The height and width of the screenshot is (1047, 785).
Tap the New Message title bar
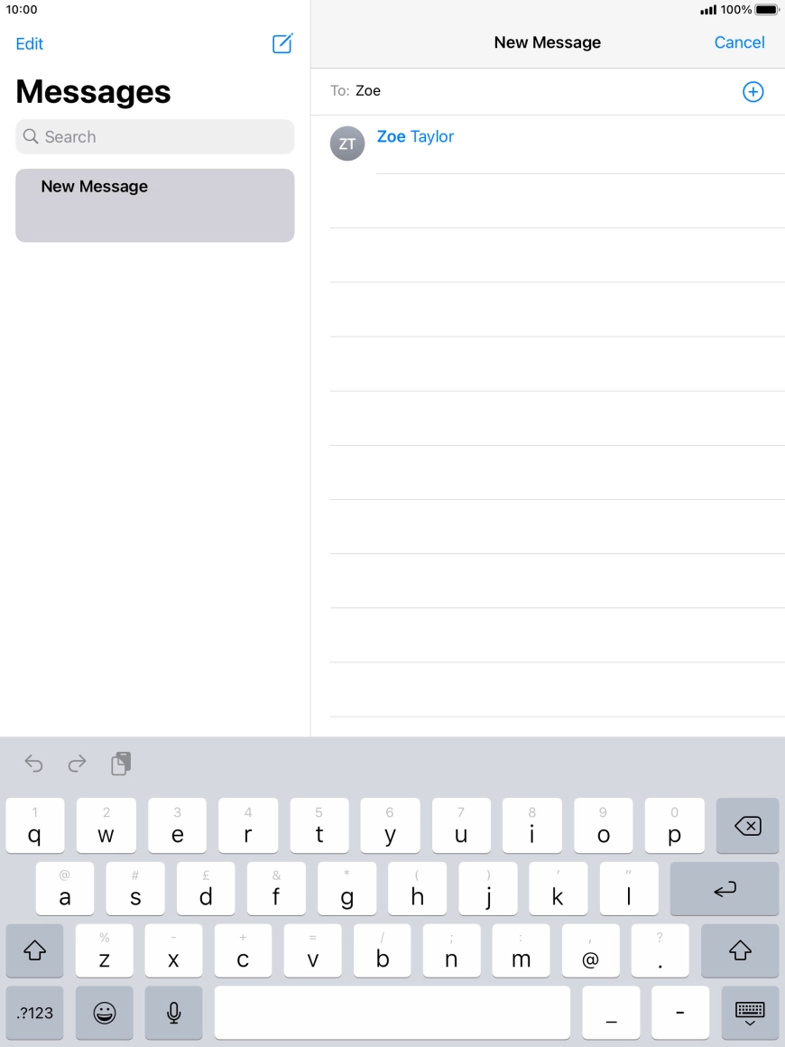(x=547, y=42)
